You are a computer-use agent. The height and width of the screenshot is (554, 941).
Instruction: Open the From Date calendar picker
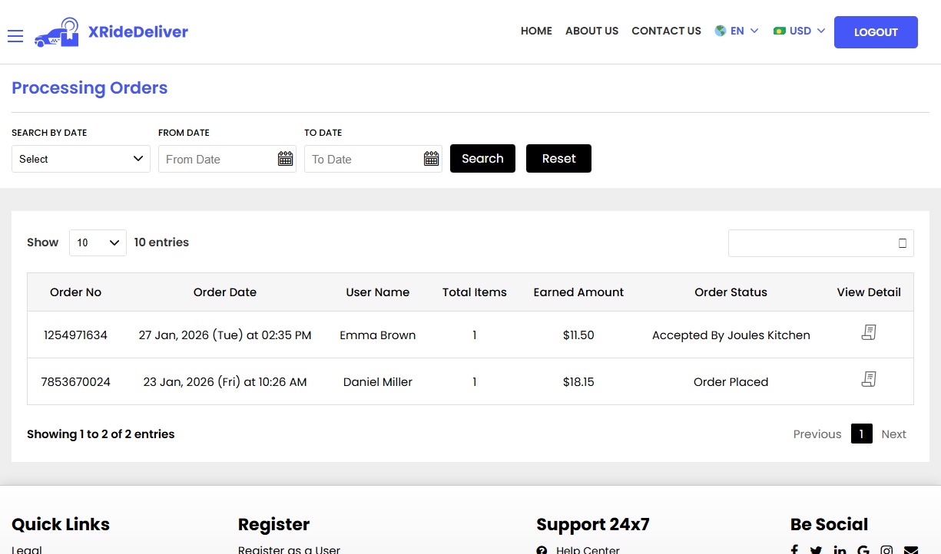pos(285,158)
